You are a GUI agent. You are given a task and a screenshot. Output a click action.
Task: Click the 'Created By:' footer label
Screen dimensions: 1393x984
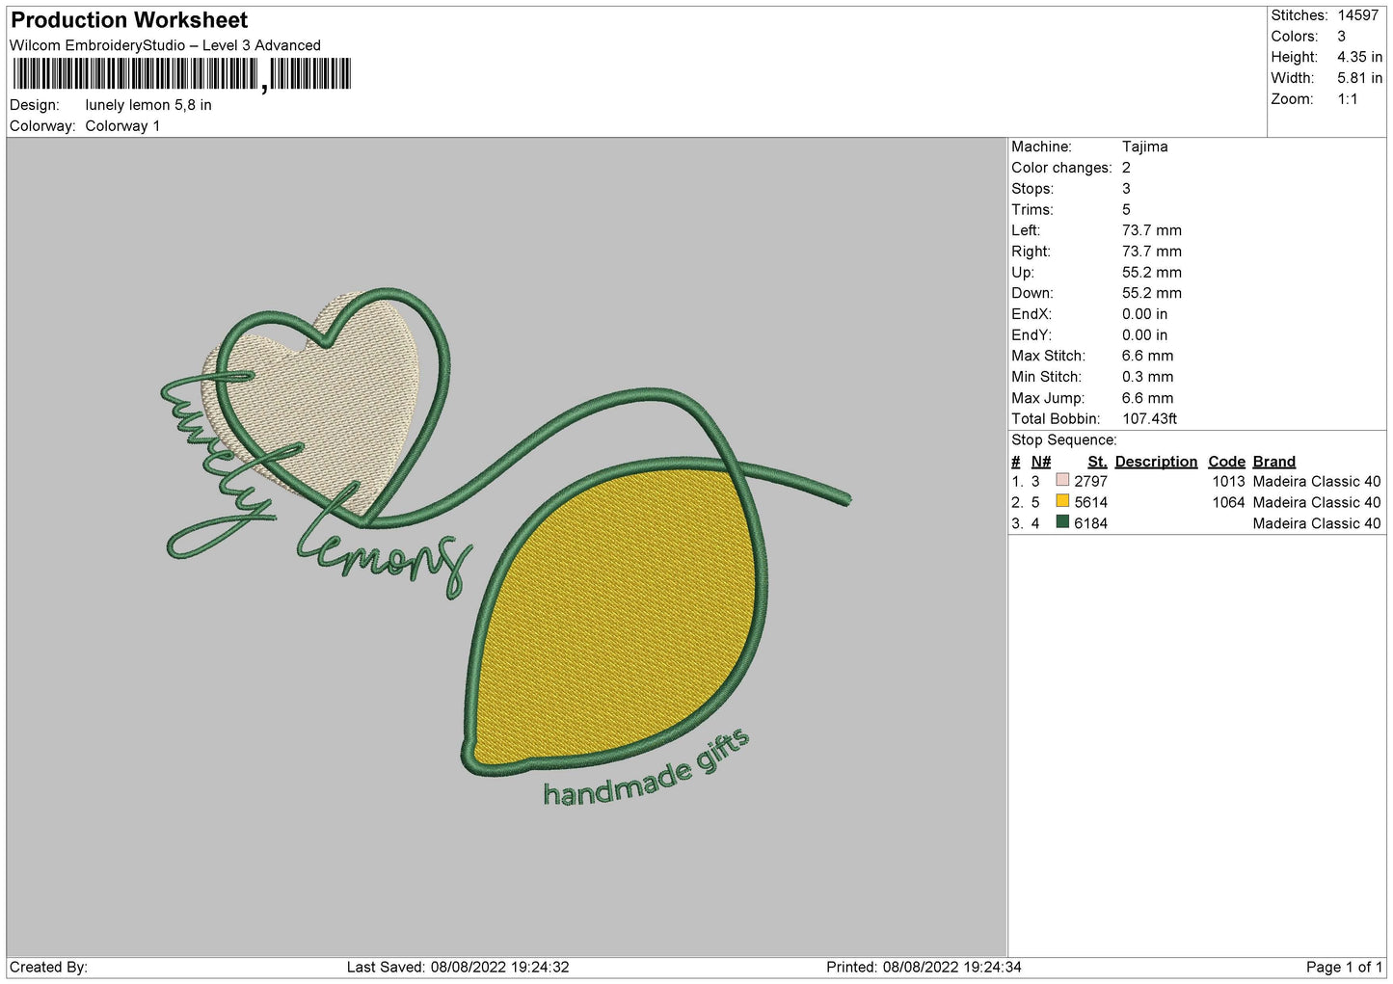pos(48,968)
